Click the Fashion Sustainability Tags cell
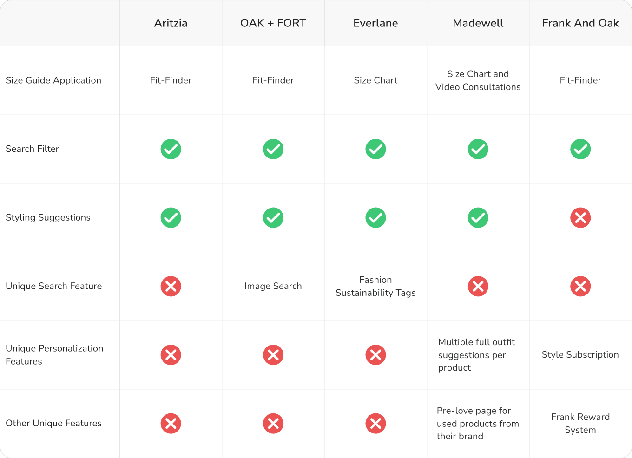 point(375,286)
